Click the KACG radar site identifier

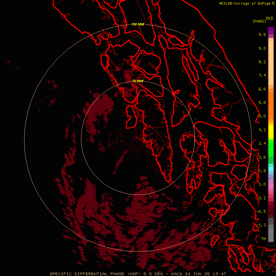coord(177,274)
